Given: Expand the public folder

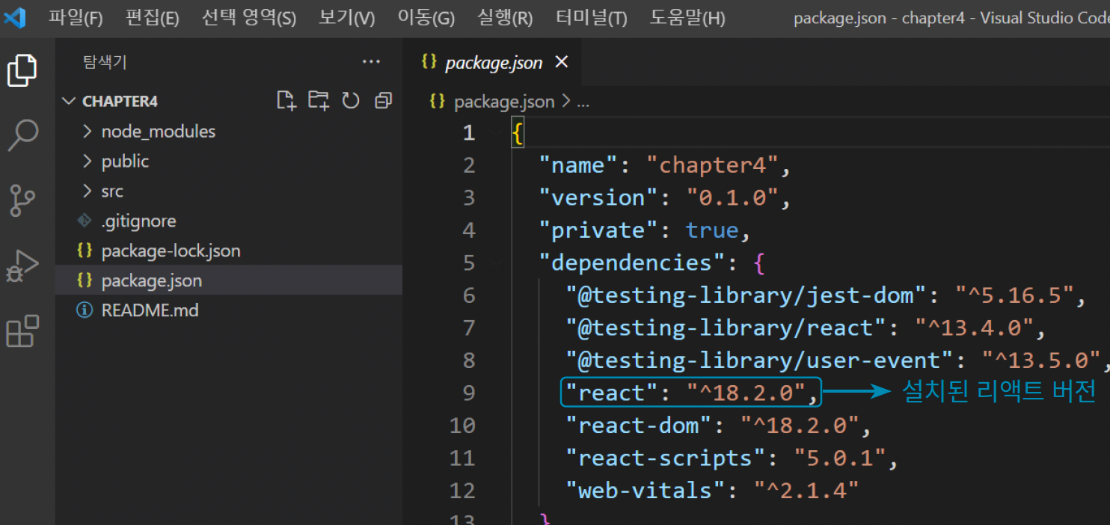Looking at the screenshot, I should coord(88,161).
